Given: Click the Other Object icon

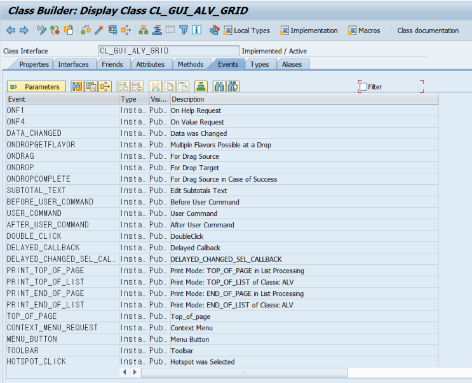Looking at the screenshot, I should click(69, 30).
